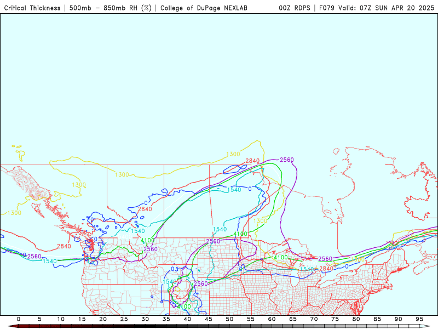The width and height of the screenshot is (438, 329).
Task: Click red "2840" label beside the topmost 2560
Action: tap(252, 161)
